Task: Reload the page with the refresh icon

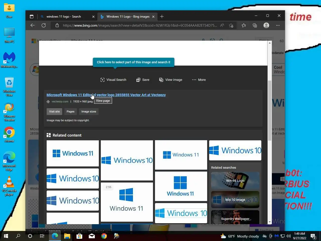Action: (44, 25)
